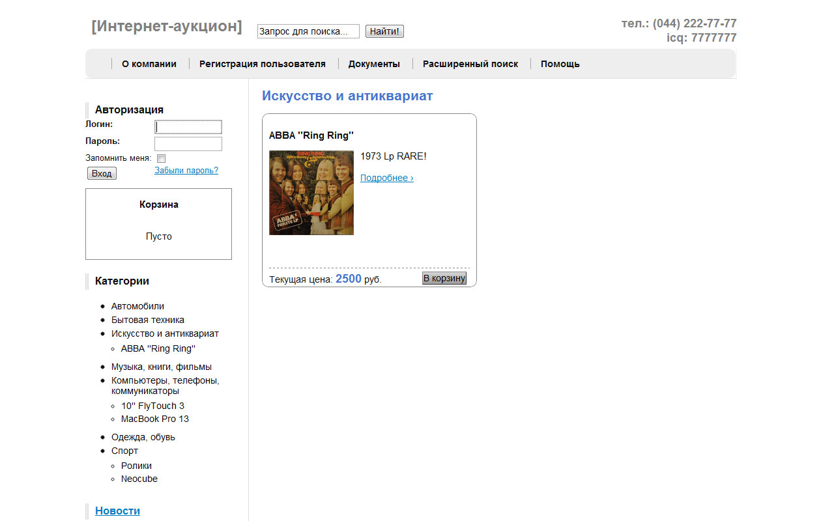834x521 pixels.
Task: Click the ABBA album cover thumbnail
Action: 311,193
